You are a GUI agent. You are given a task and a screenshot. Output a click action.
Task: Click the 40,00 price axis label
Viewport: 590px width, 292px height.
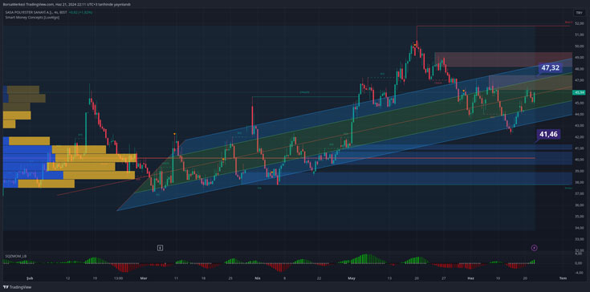coord(579,160)
